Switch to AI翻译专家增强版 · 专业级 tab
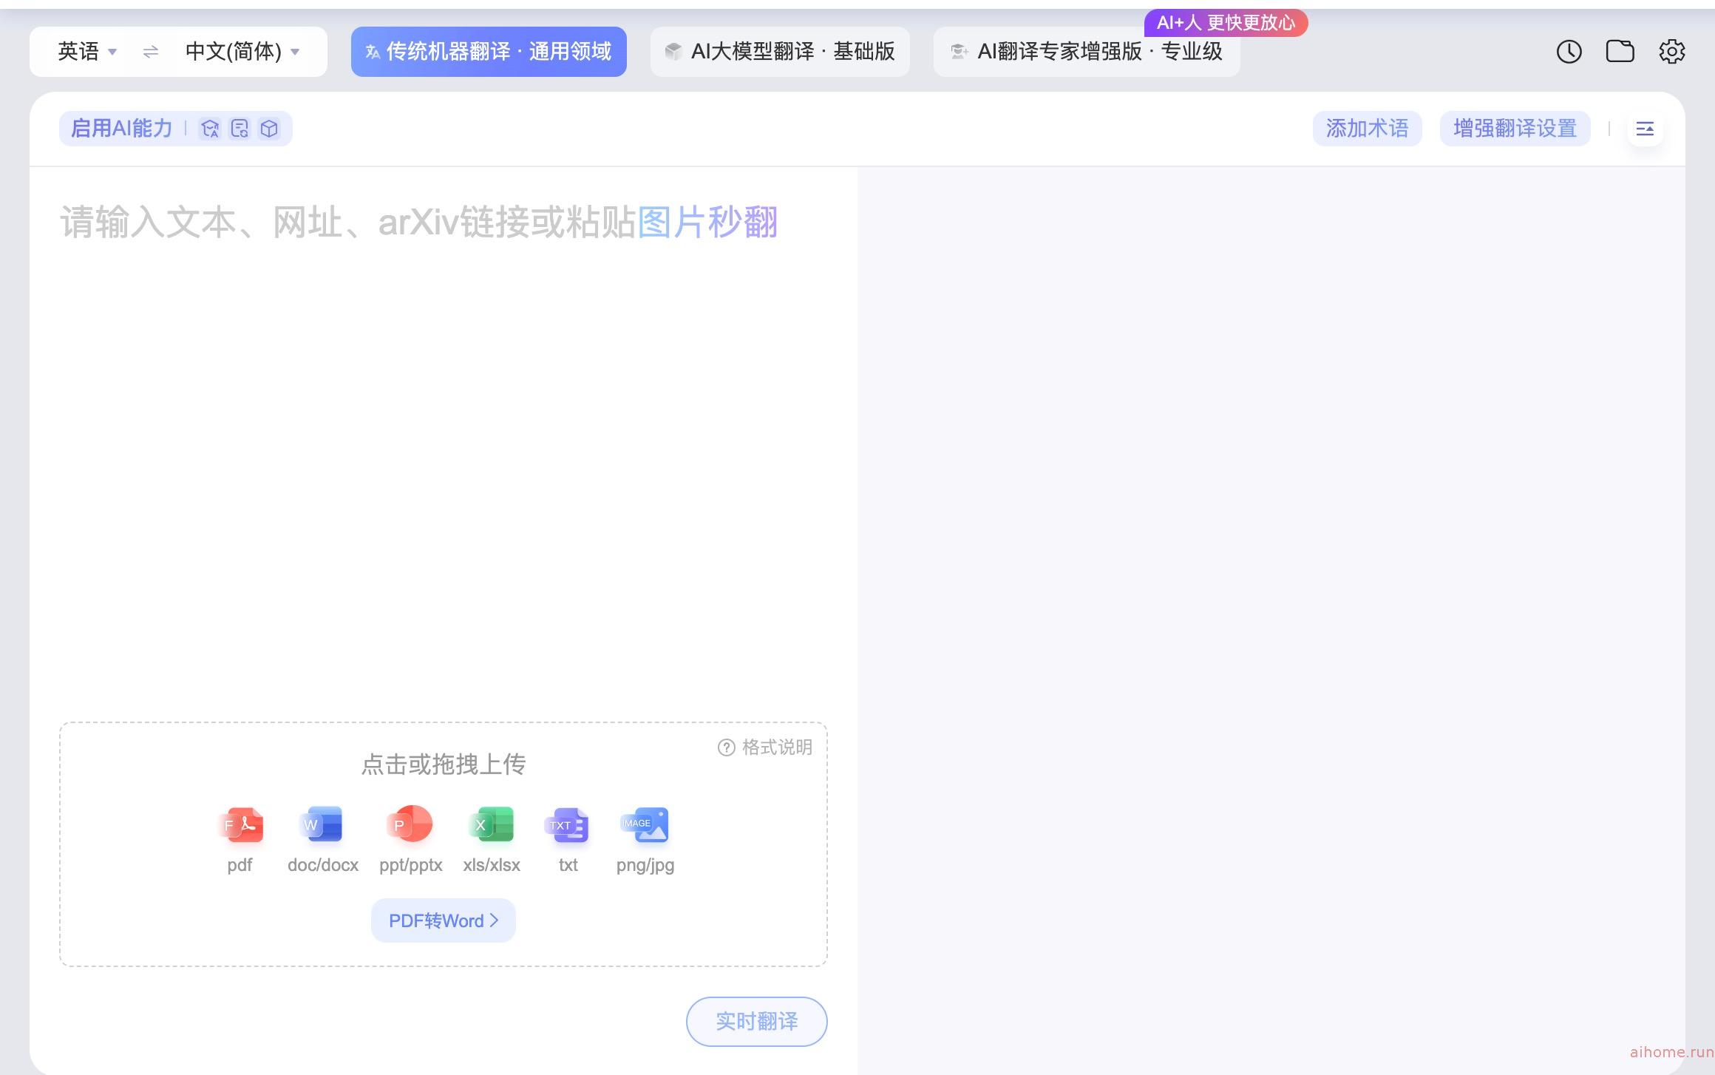 tap(1087, 52)
